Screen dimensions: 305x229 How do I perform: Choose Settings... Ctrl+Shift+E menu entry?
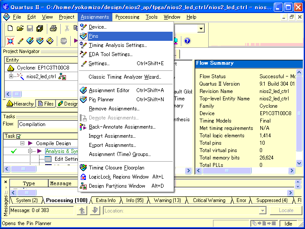(x=126, y=63)
